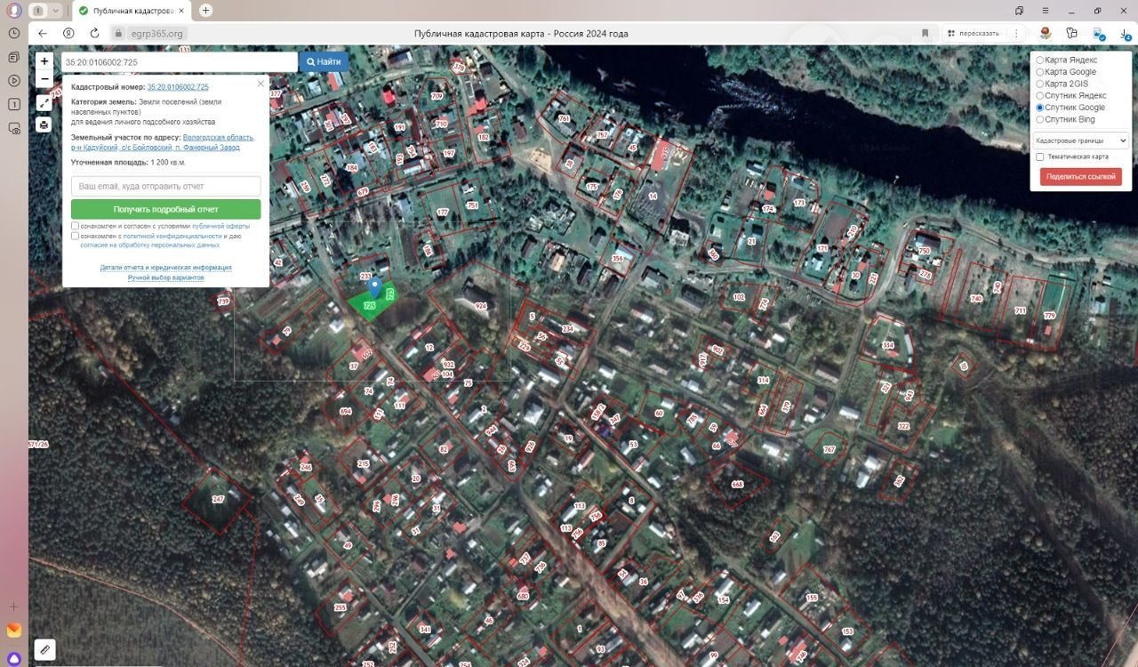Accept the публичной оферты terms checkbox

76,226
